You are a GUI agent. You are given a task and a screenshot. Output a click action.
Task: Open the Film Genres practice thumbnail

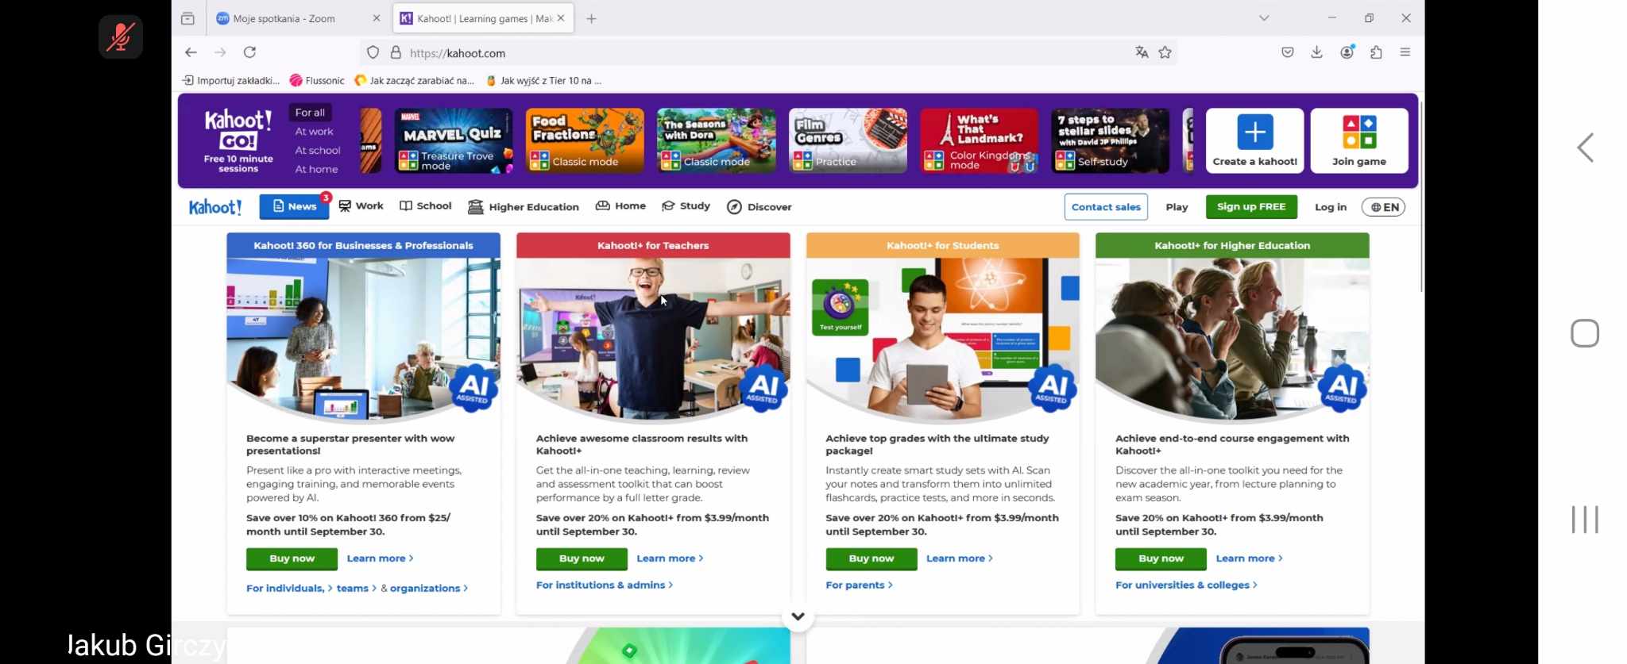point(848,141)
